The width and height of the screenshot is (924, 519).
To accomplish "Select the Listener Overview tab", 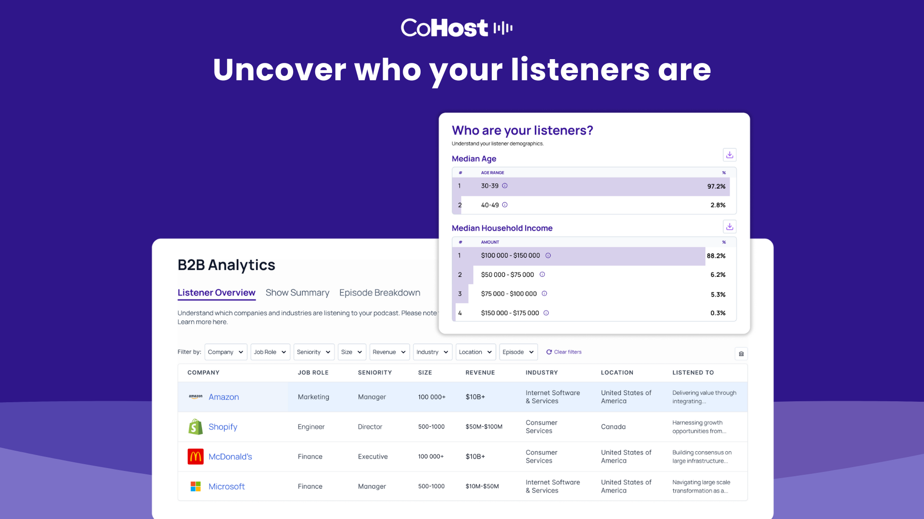I will [x=217, y=293].
